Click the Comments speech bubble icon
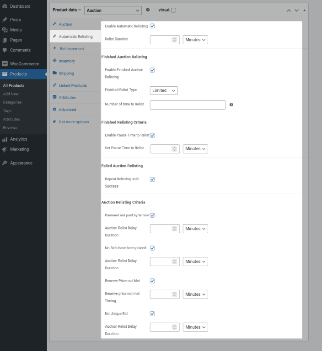 tap(5, 50)
